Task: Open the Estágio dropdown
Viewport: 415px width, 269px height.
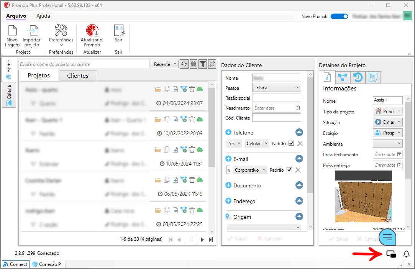Action: tap(388, 133)
